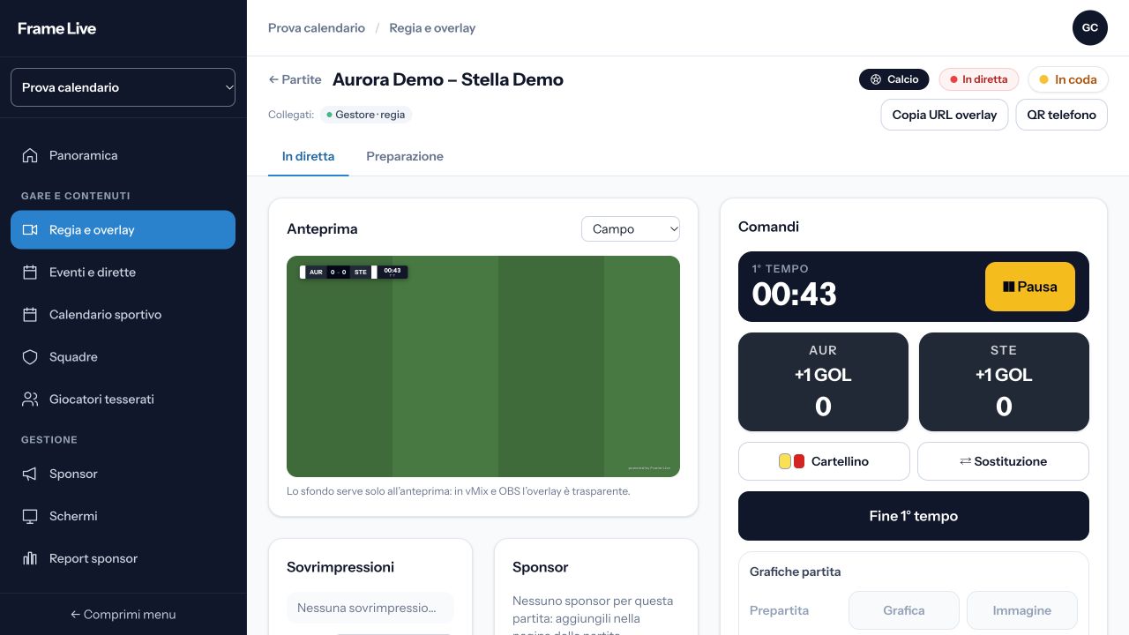Open the GC user avatar menu
Viewport: 1129px width, 635px height.
pos(1090,28)
